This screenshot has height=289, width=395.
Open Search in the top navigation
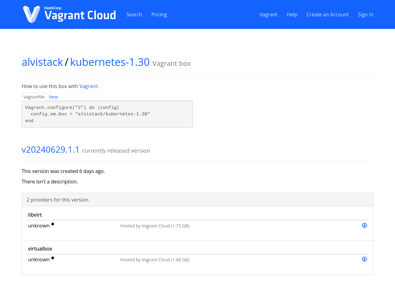click(134, 14)
